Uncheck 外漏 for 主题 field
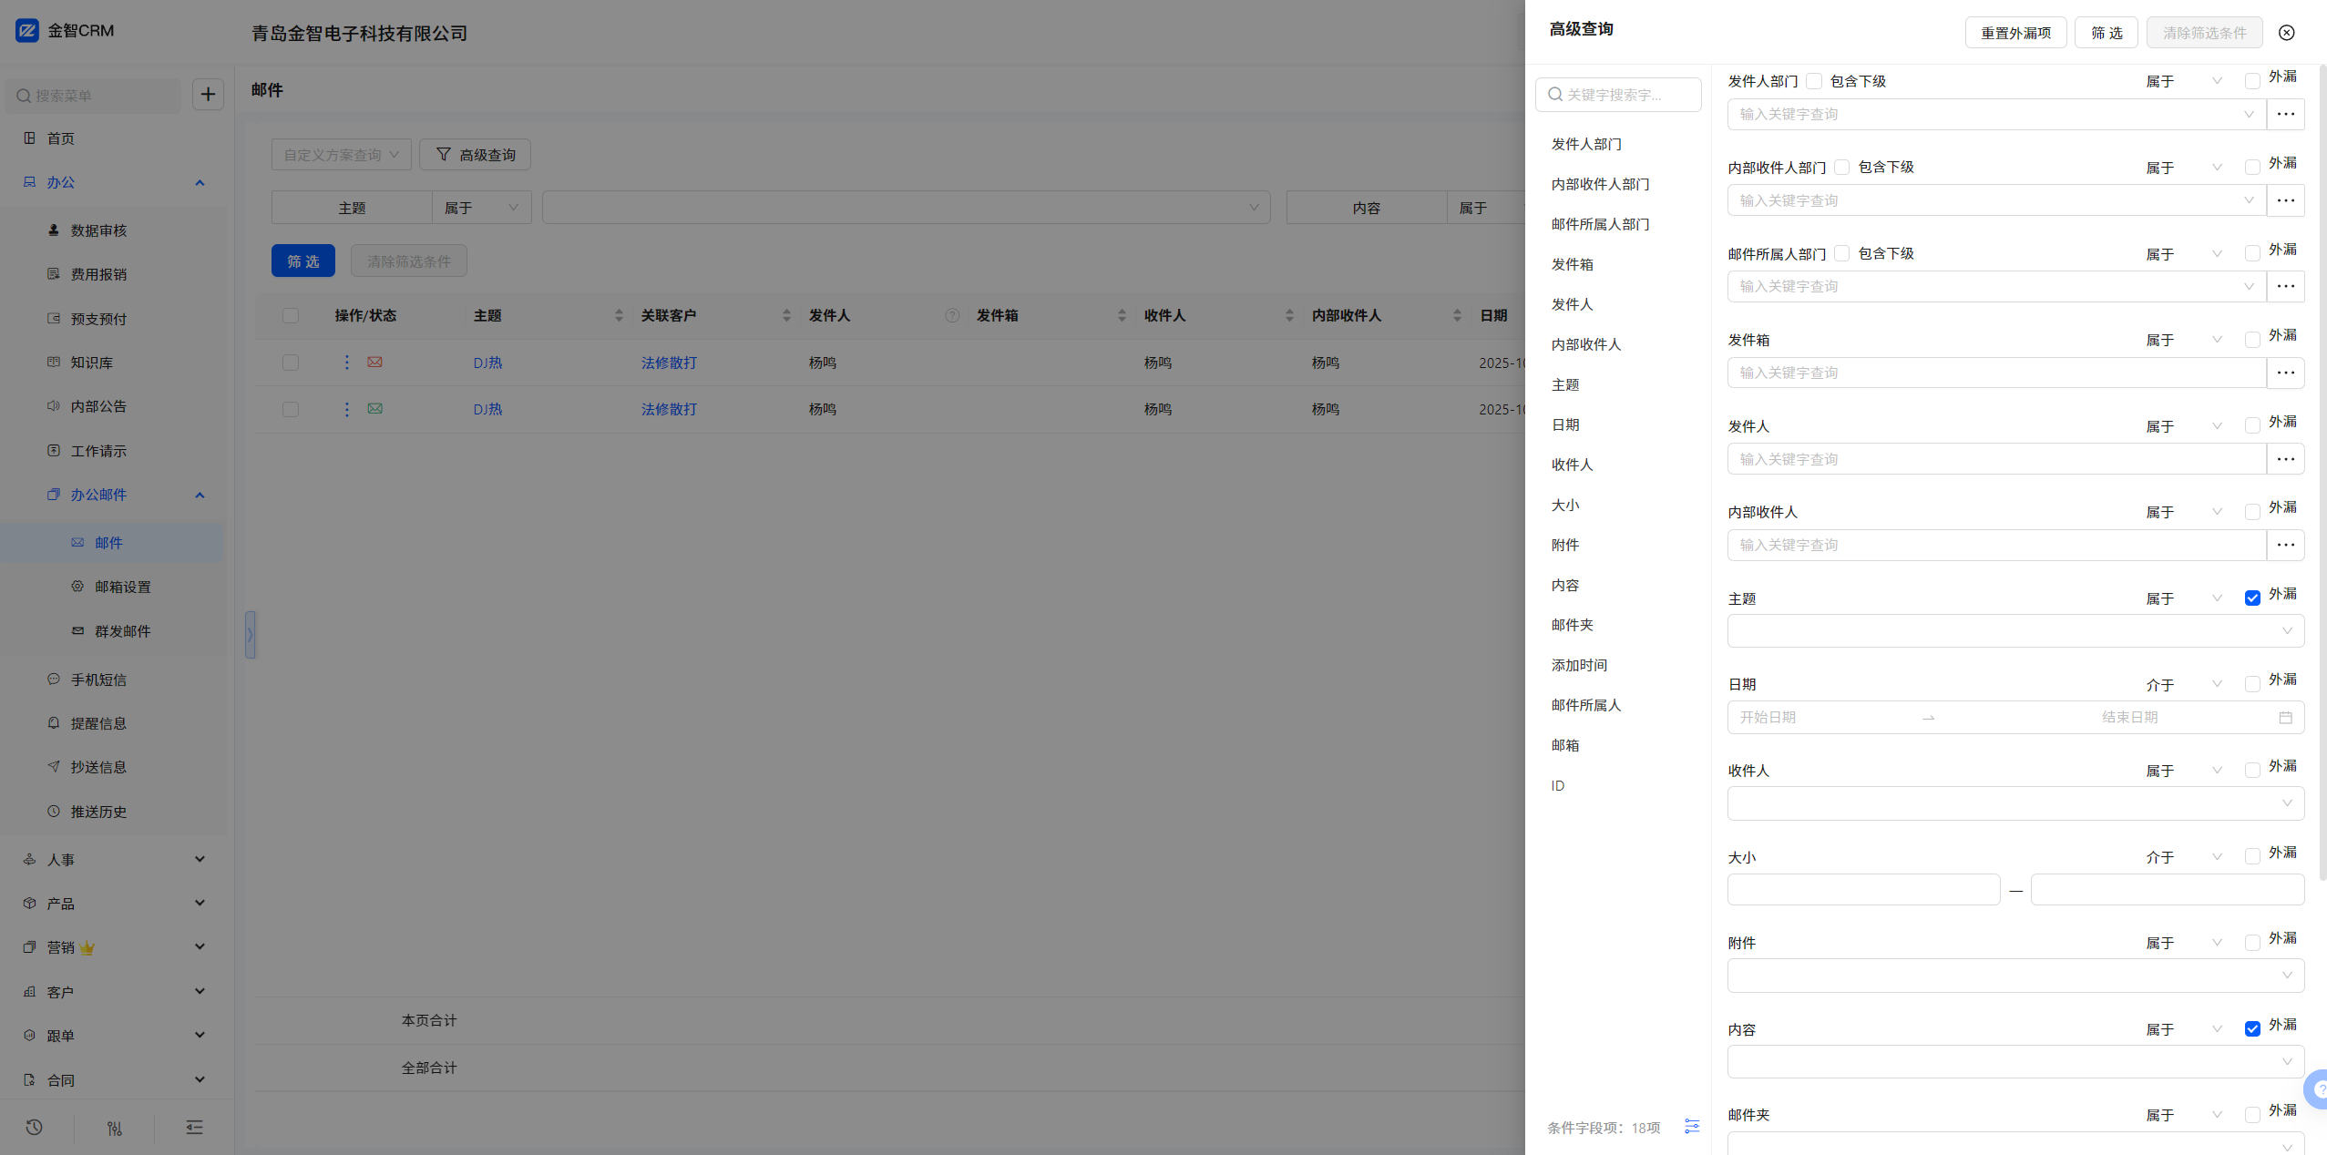The image size is (2327, 1155). [2252, 598]
